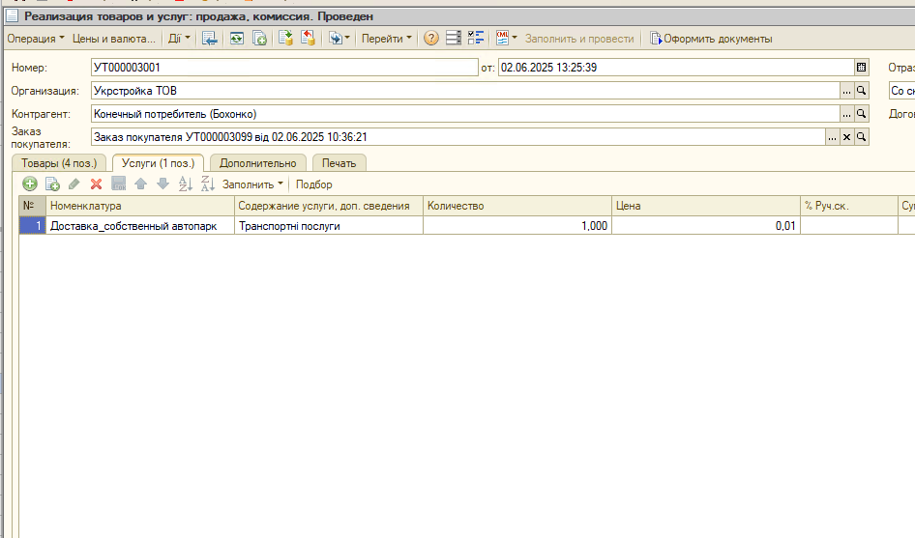Click the Заказ покупателя input field

point(457,137)
